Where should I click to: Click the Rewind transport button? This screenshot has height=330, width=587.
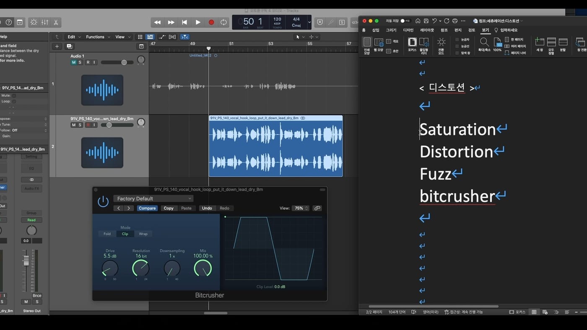tap(158, 22)
